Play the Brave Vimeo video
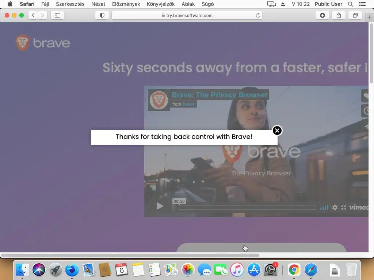This screenshot has height=280, width=374. pyautogui.click(x=160, y=206)
